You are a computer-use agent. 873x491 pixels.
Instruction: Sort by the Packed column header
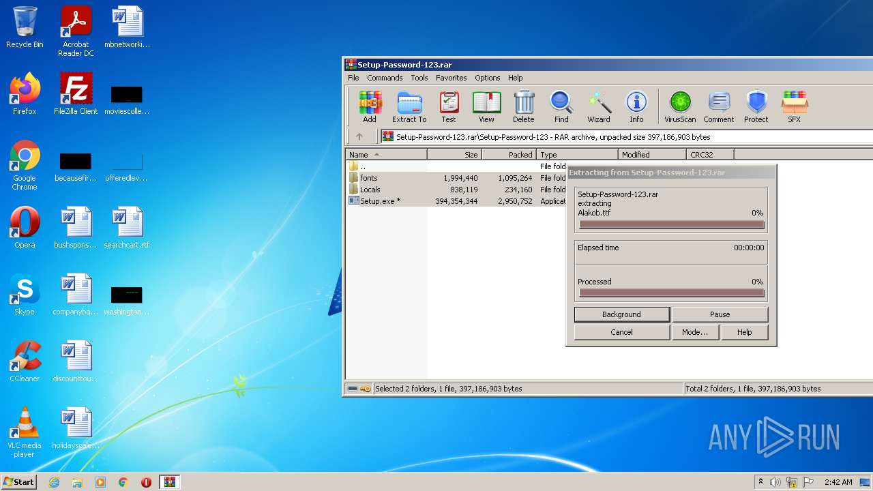pos(509,155)
